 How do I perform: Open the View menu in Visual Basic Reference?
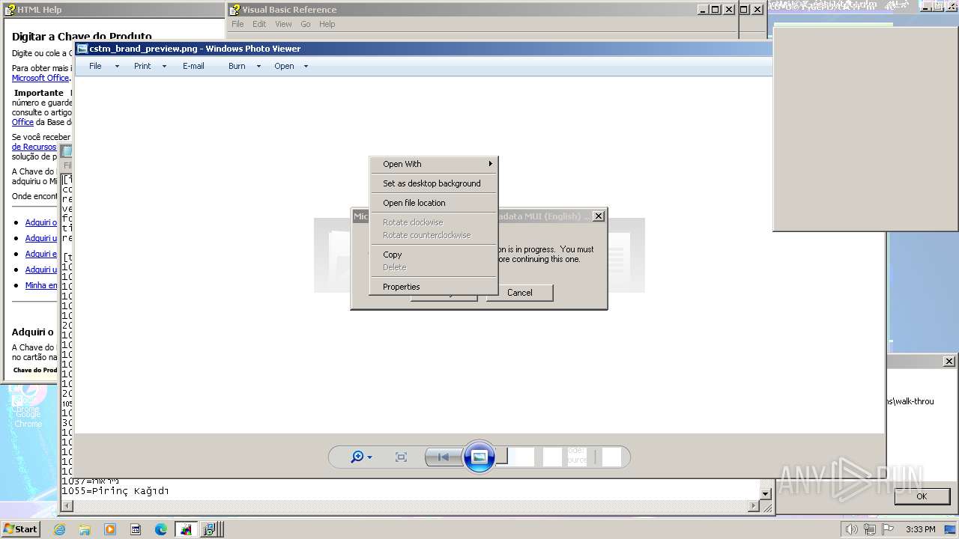pyautogui.click(x=283, y=24)
